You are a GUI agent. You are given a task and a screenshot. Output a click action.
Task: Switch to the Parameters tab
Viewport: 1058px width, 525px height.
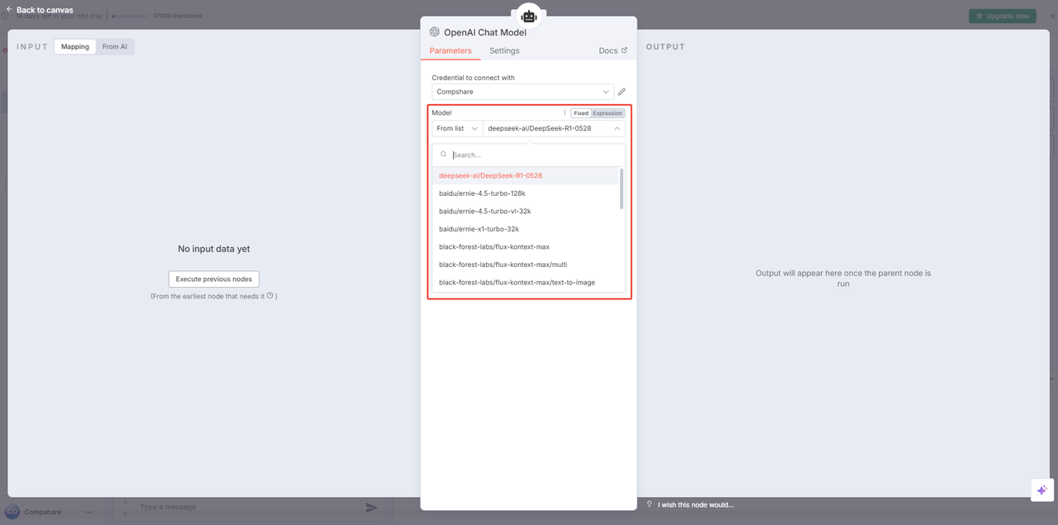pos(450,51)
